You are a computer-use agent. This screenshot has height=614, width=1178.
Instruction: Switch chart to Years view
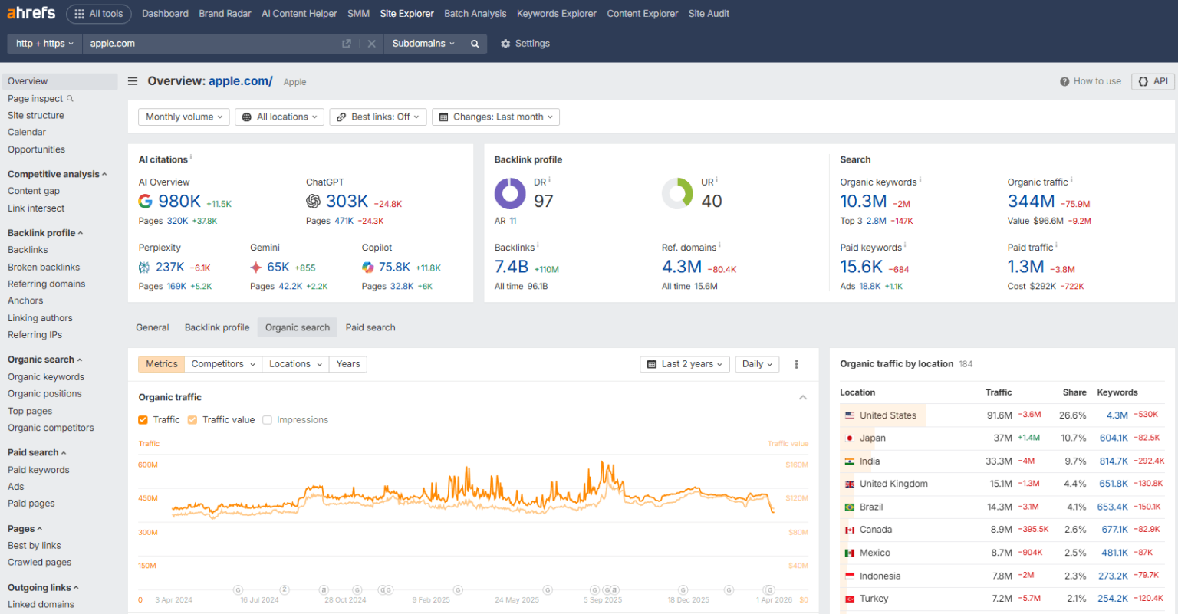point(348,364)
